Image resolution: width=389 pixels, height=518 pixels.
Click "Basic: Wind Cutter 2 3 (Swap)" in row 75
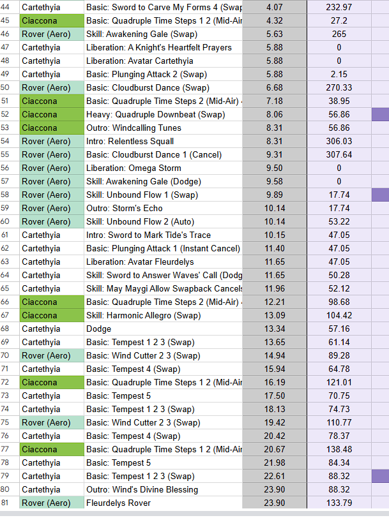coord(164,422)
